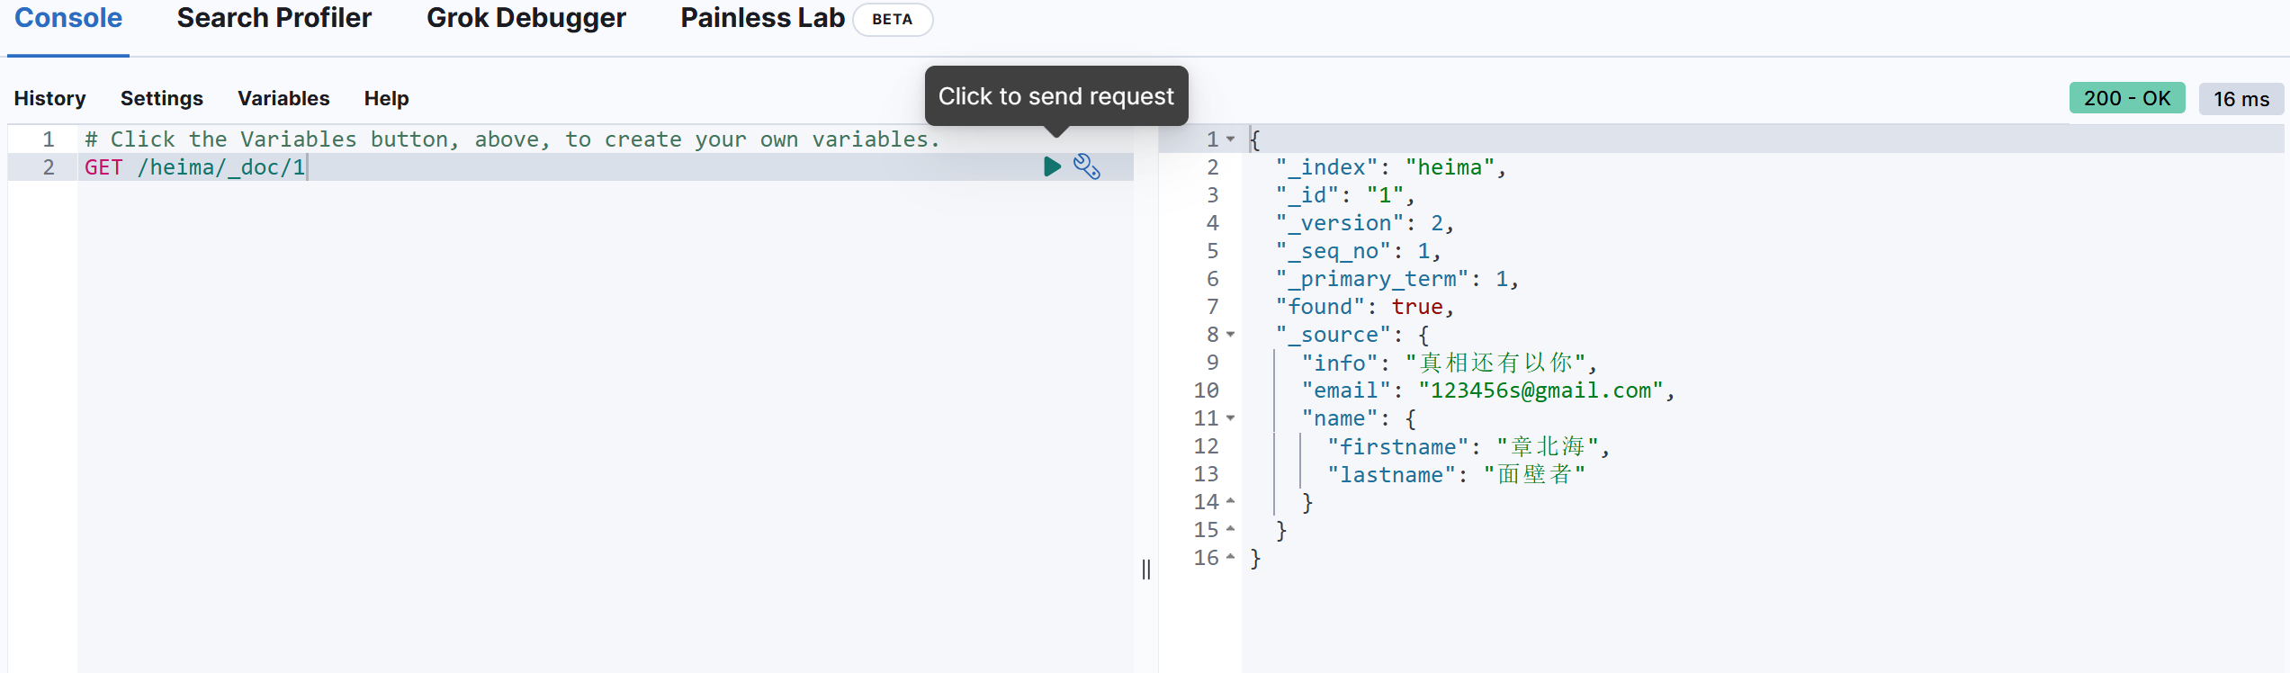Click the green play button to send request
The height and width of the screenshot is (673, 2290).
(1052, 166)
